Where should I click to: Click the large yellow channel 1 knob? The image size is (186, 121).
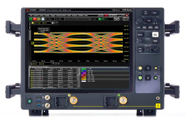click(x=140, y=68)
